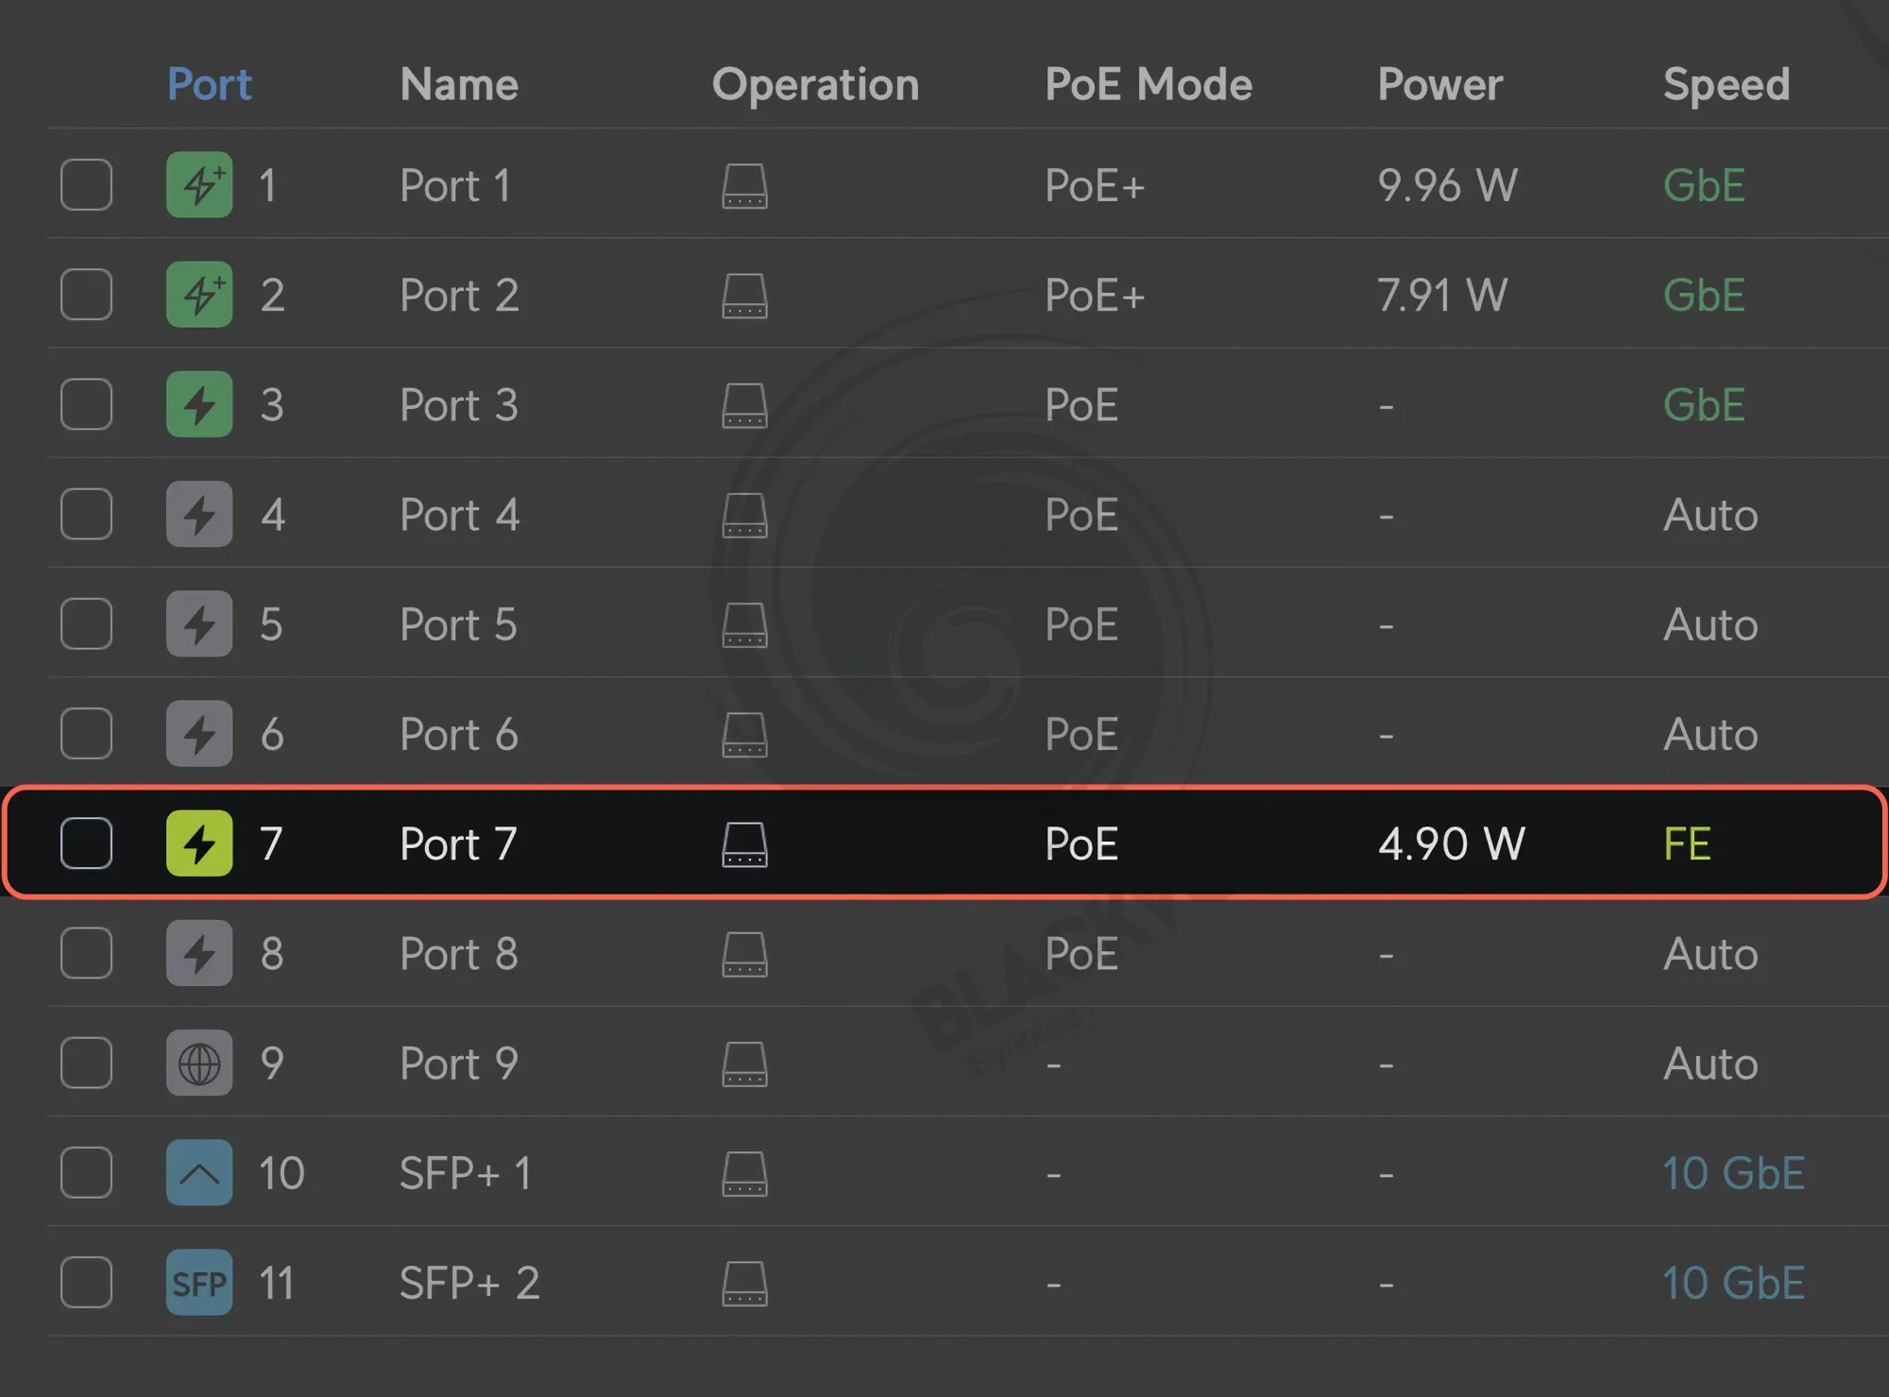Image resolution: width=1889 pixels, height=1397 pixels.
Task: Click the PoE+ lightning icon for port 1
Action: 199,185
